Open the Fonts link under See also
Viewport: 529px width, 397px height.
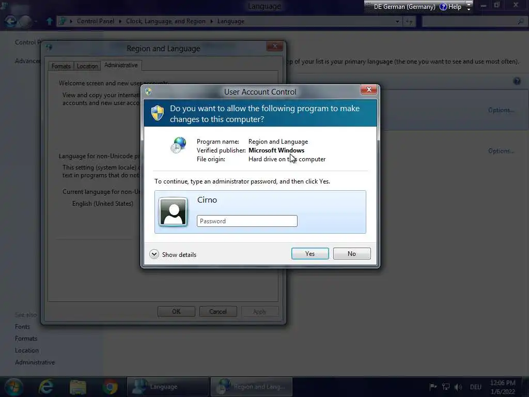[x=22, y=327]
